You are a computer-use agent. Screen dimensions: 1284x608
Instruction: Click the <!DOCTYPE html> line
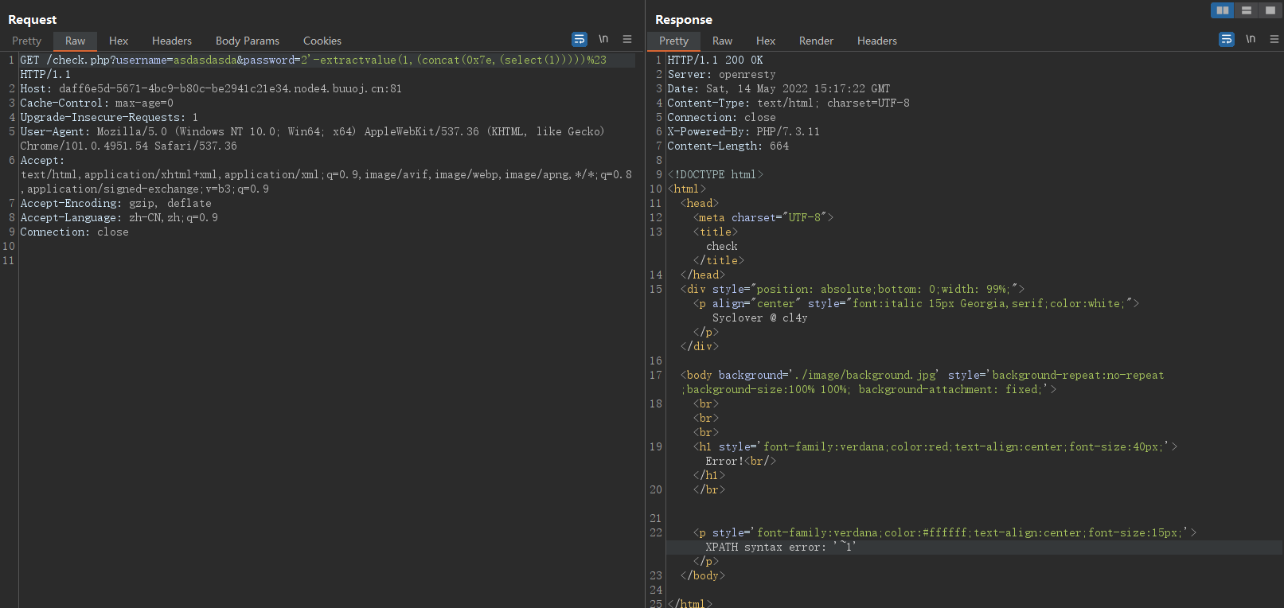[715, 174]
